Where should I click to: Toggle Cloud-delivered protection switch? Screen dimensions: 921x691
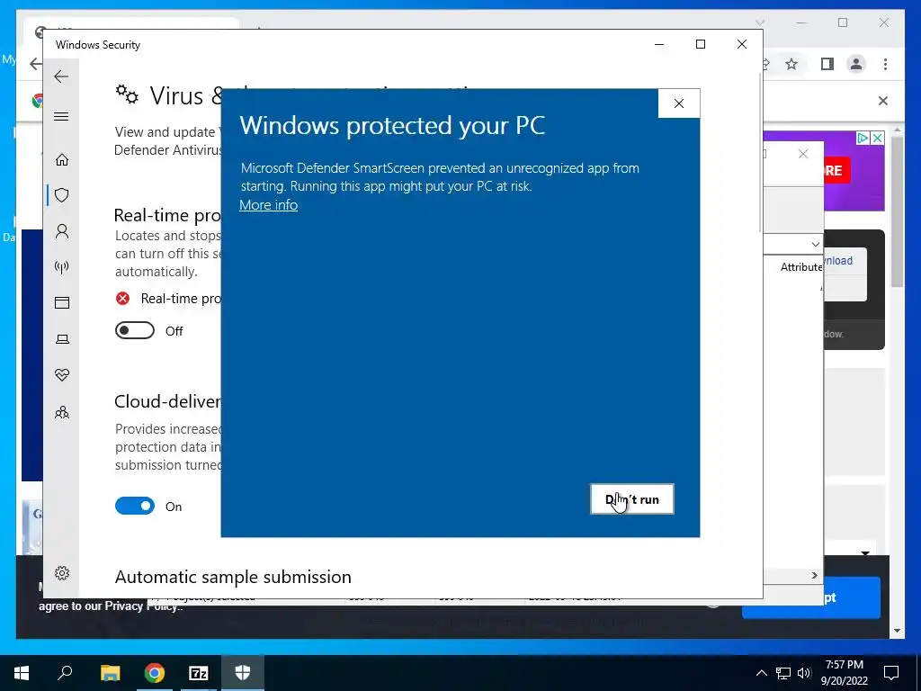coord(135,506)
